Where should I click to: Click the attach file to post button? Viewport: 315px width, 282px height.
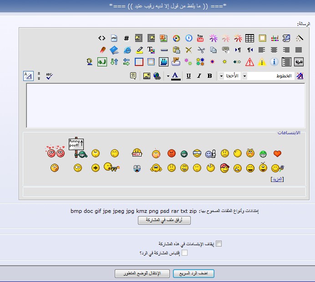tap(164, 220)
